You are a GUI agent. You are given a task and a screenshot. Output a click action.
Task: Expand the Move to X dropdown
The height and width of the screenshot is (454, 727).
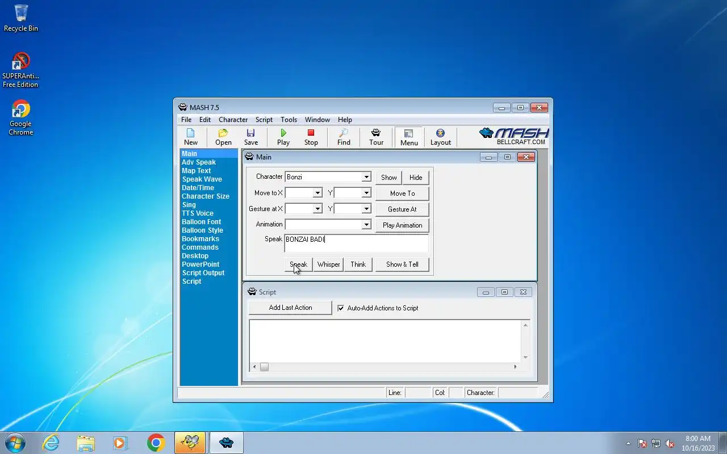coord(317,193)
